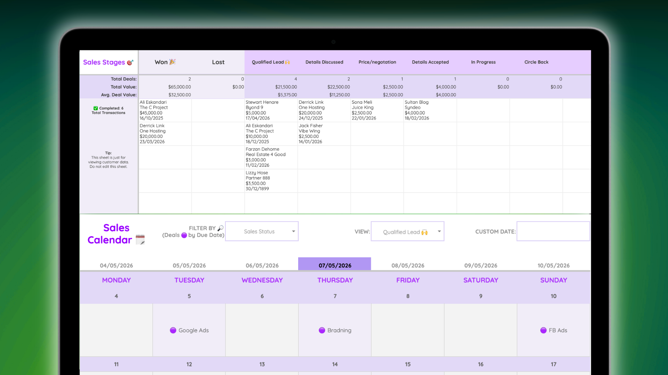This screenshot has height=375, width=668.
Task: Click the target emoji beside Sales Stages
Action: (x=130, y=62)
